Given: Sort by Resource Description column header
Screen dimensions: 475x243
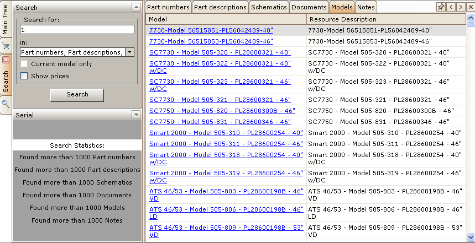Looking at the screenshot, I should (x=386, y=19).
